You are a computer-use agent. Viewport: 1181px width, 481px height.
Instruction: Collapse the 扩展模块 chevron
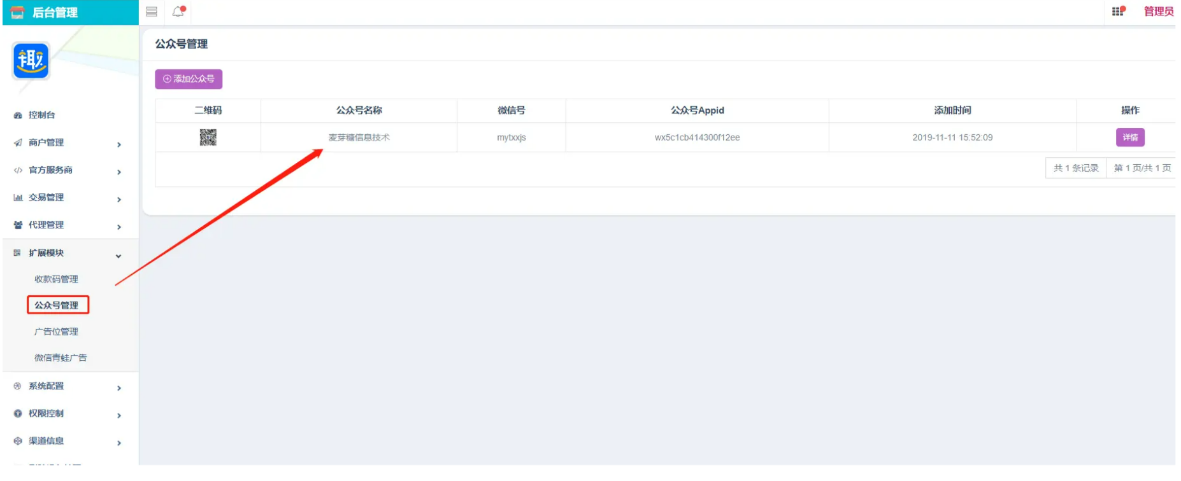point(118,256)
